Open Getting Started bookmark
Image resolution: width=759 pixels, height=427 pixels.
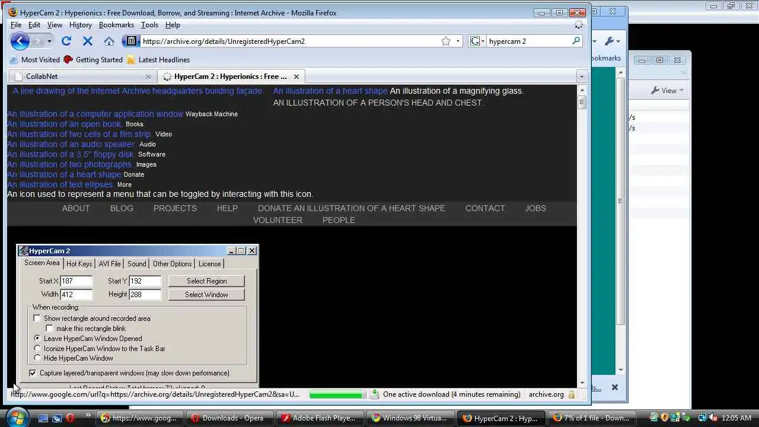pyautogui.click(x=93, y=60)
